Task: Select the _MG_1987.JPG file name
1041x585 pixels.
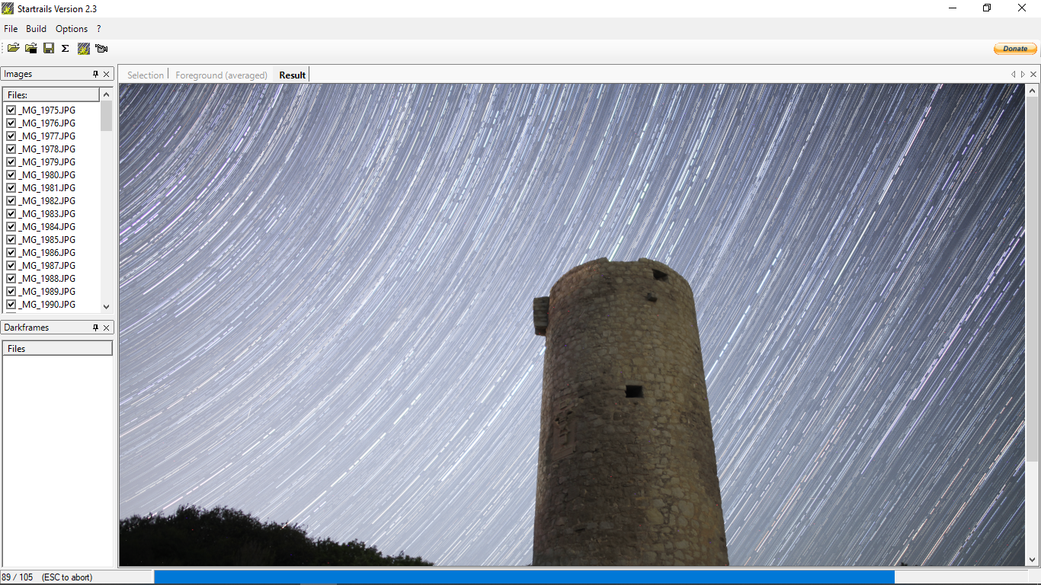Action: [47, 266]
